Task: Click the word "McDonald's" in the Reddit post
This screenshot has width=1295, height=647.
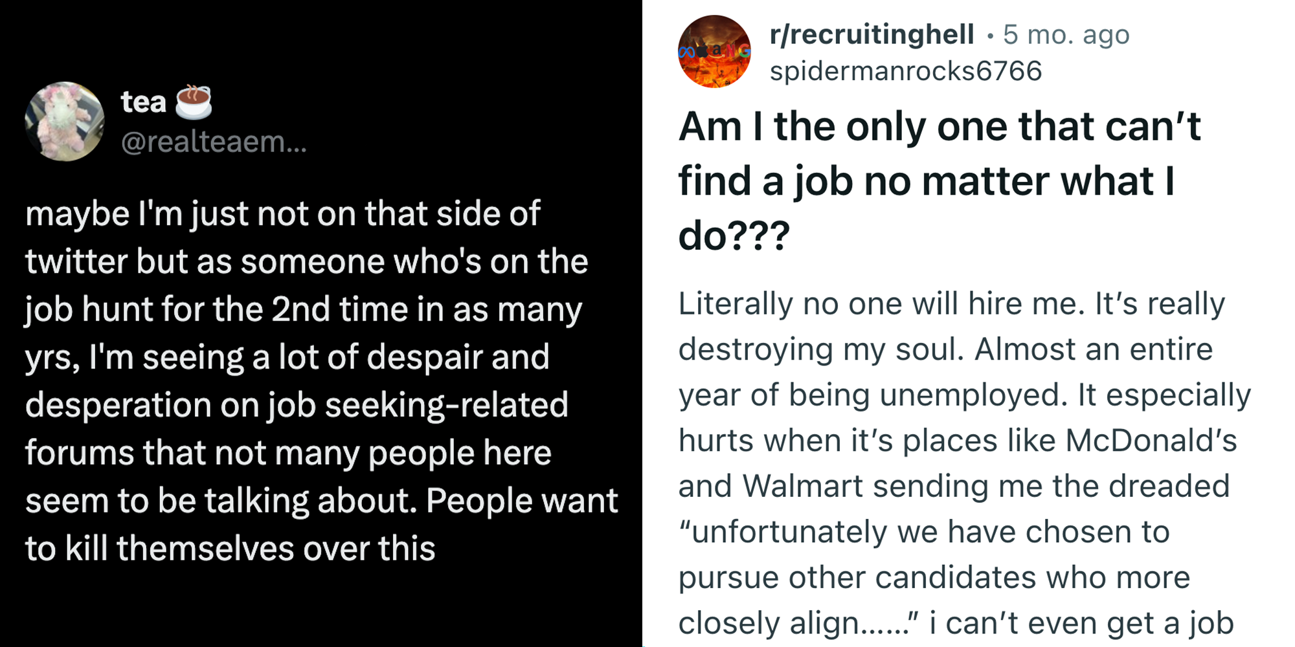Action: pyautogui.click(x=1151, y=441)
